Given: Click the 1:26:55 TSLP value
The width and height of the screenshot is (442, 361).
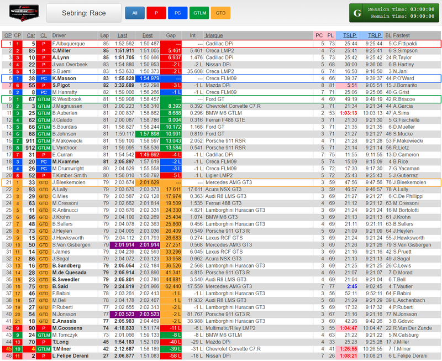Looking at the screenshot, I should point(349,349).
